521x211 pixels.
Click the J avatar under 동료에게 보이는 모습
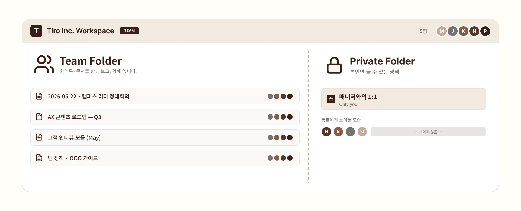(350, 132)
